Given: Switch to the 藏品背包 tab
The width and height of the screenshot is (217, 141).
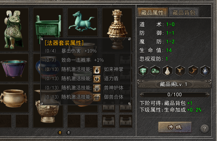Looking at the screenshot, I should (x=184, y=13).
